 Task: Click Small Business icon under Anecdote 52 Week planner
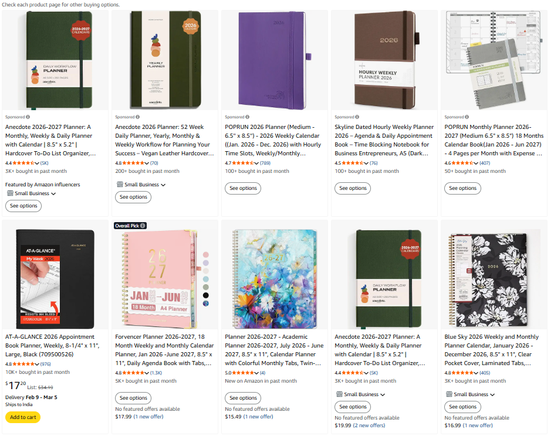pyautogui.click(x=120, y=185)
